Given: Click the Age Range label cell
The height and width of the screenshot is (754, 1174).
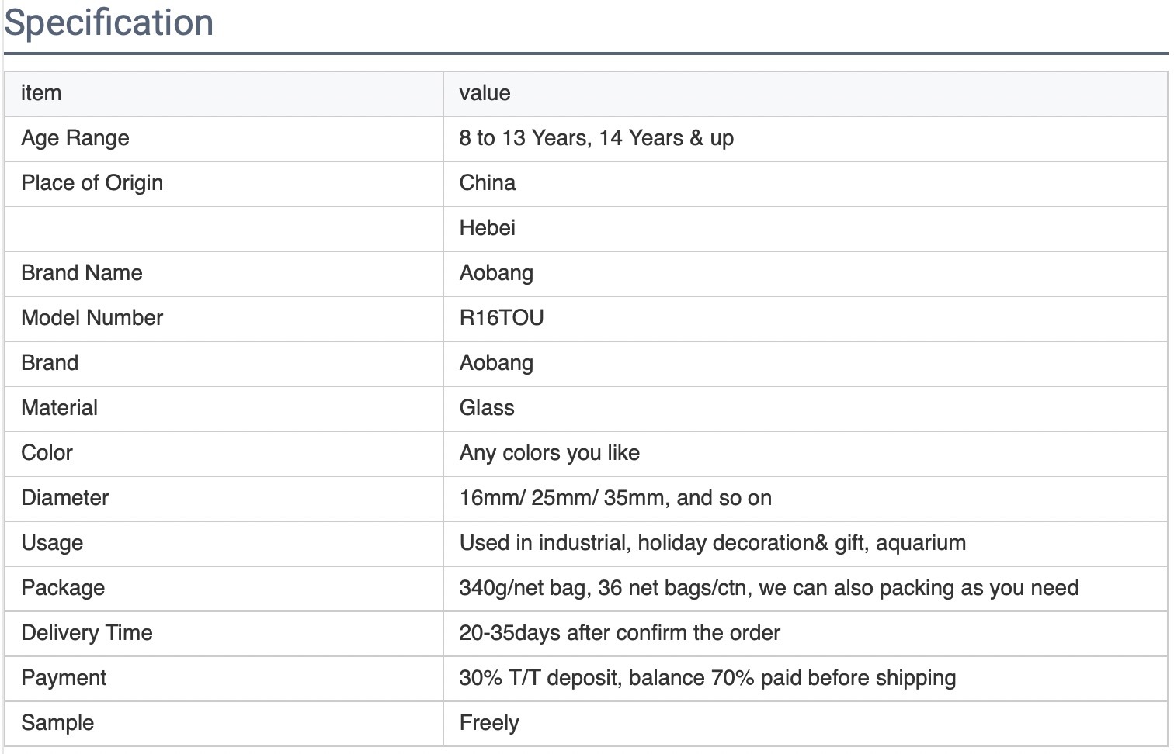Looking at the screenshot, I should pos(224,139).
